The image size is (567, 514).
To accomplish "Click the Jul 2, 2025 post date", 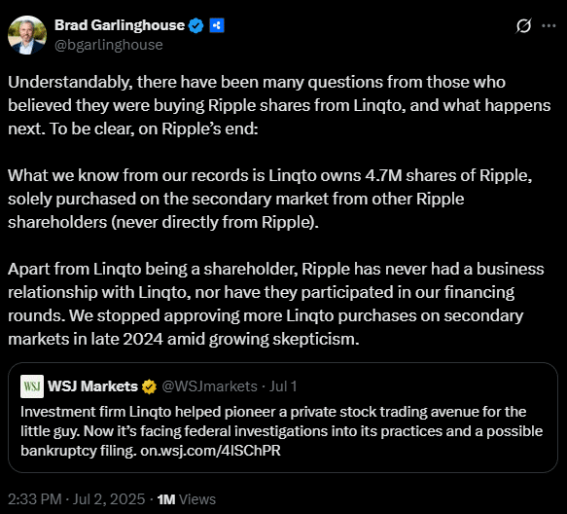I will (x=109, y=499).
